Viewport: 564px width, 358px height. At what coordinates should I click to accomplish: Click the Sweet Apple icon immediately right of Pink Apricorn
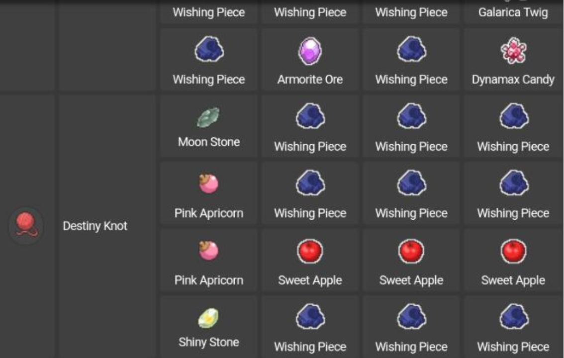click(x=310, y=252)
